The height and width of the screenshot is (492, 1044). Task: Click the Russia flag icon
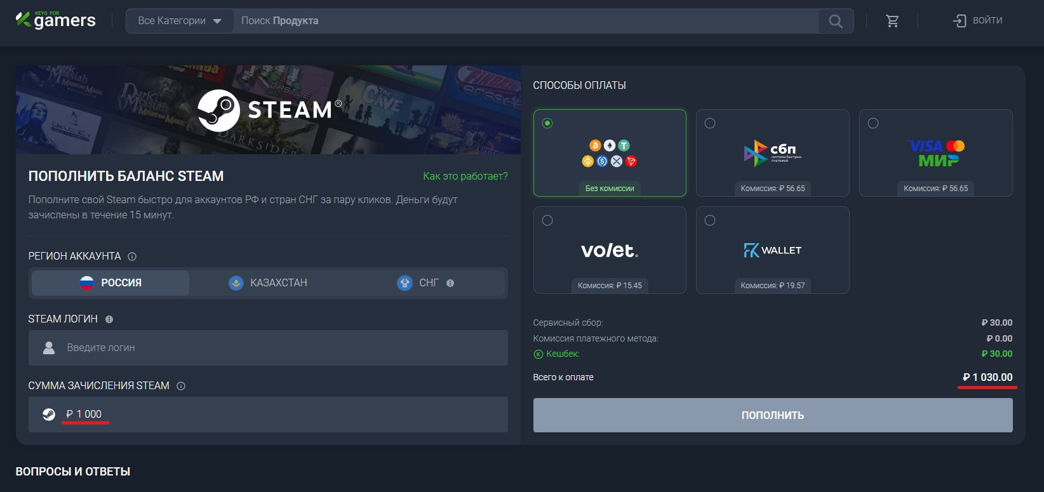click(x=87, y=283)
